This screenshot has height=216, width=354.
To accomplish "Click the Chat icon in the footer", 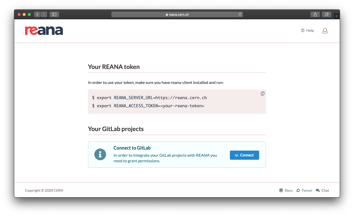I will coord(317,190).
